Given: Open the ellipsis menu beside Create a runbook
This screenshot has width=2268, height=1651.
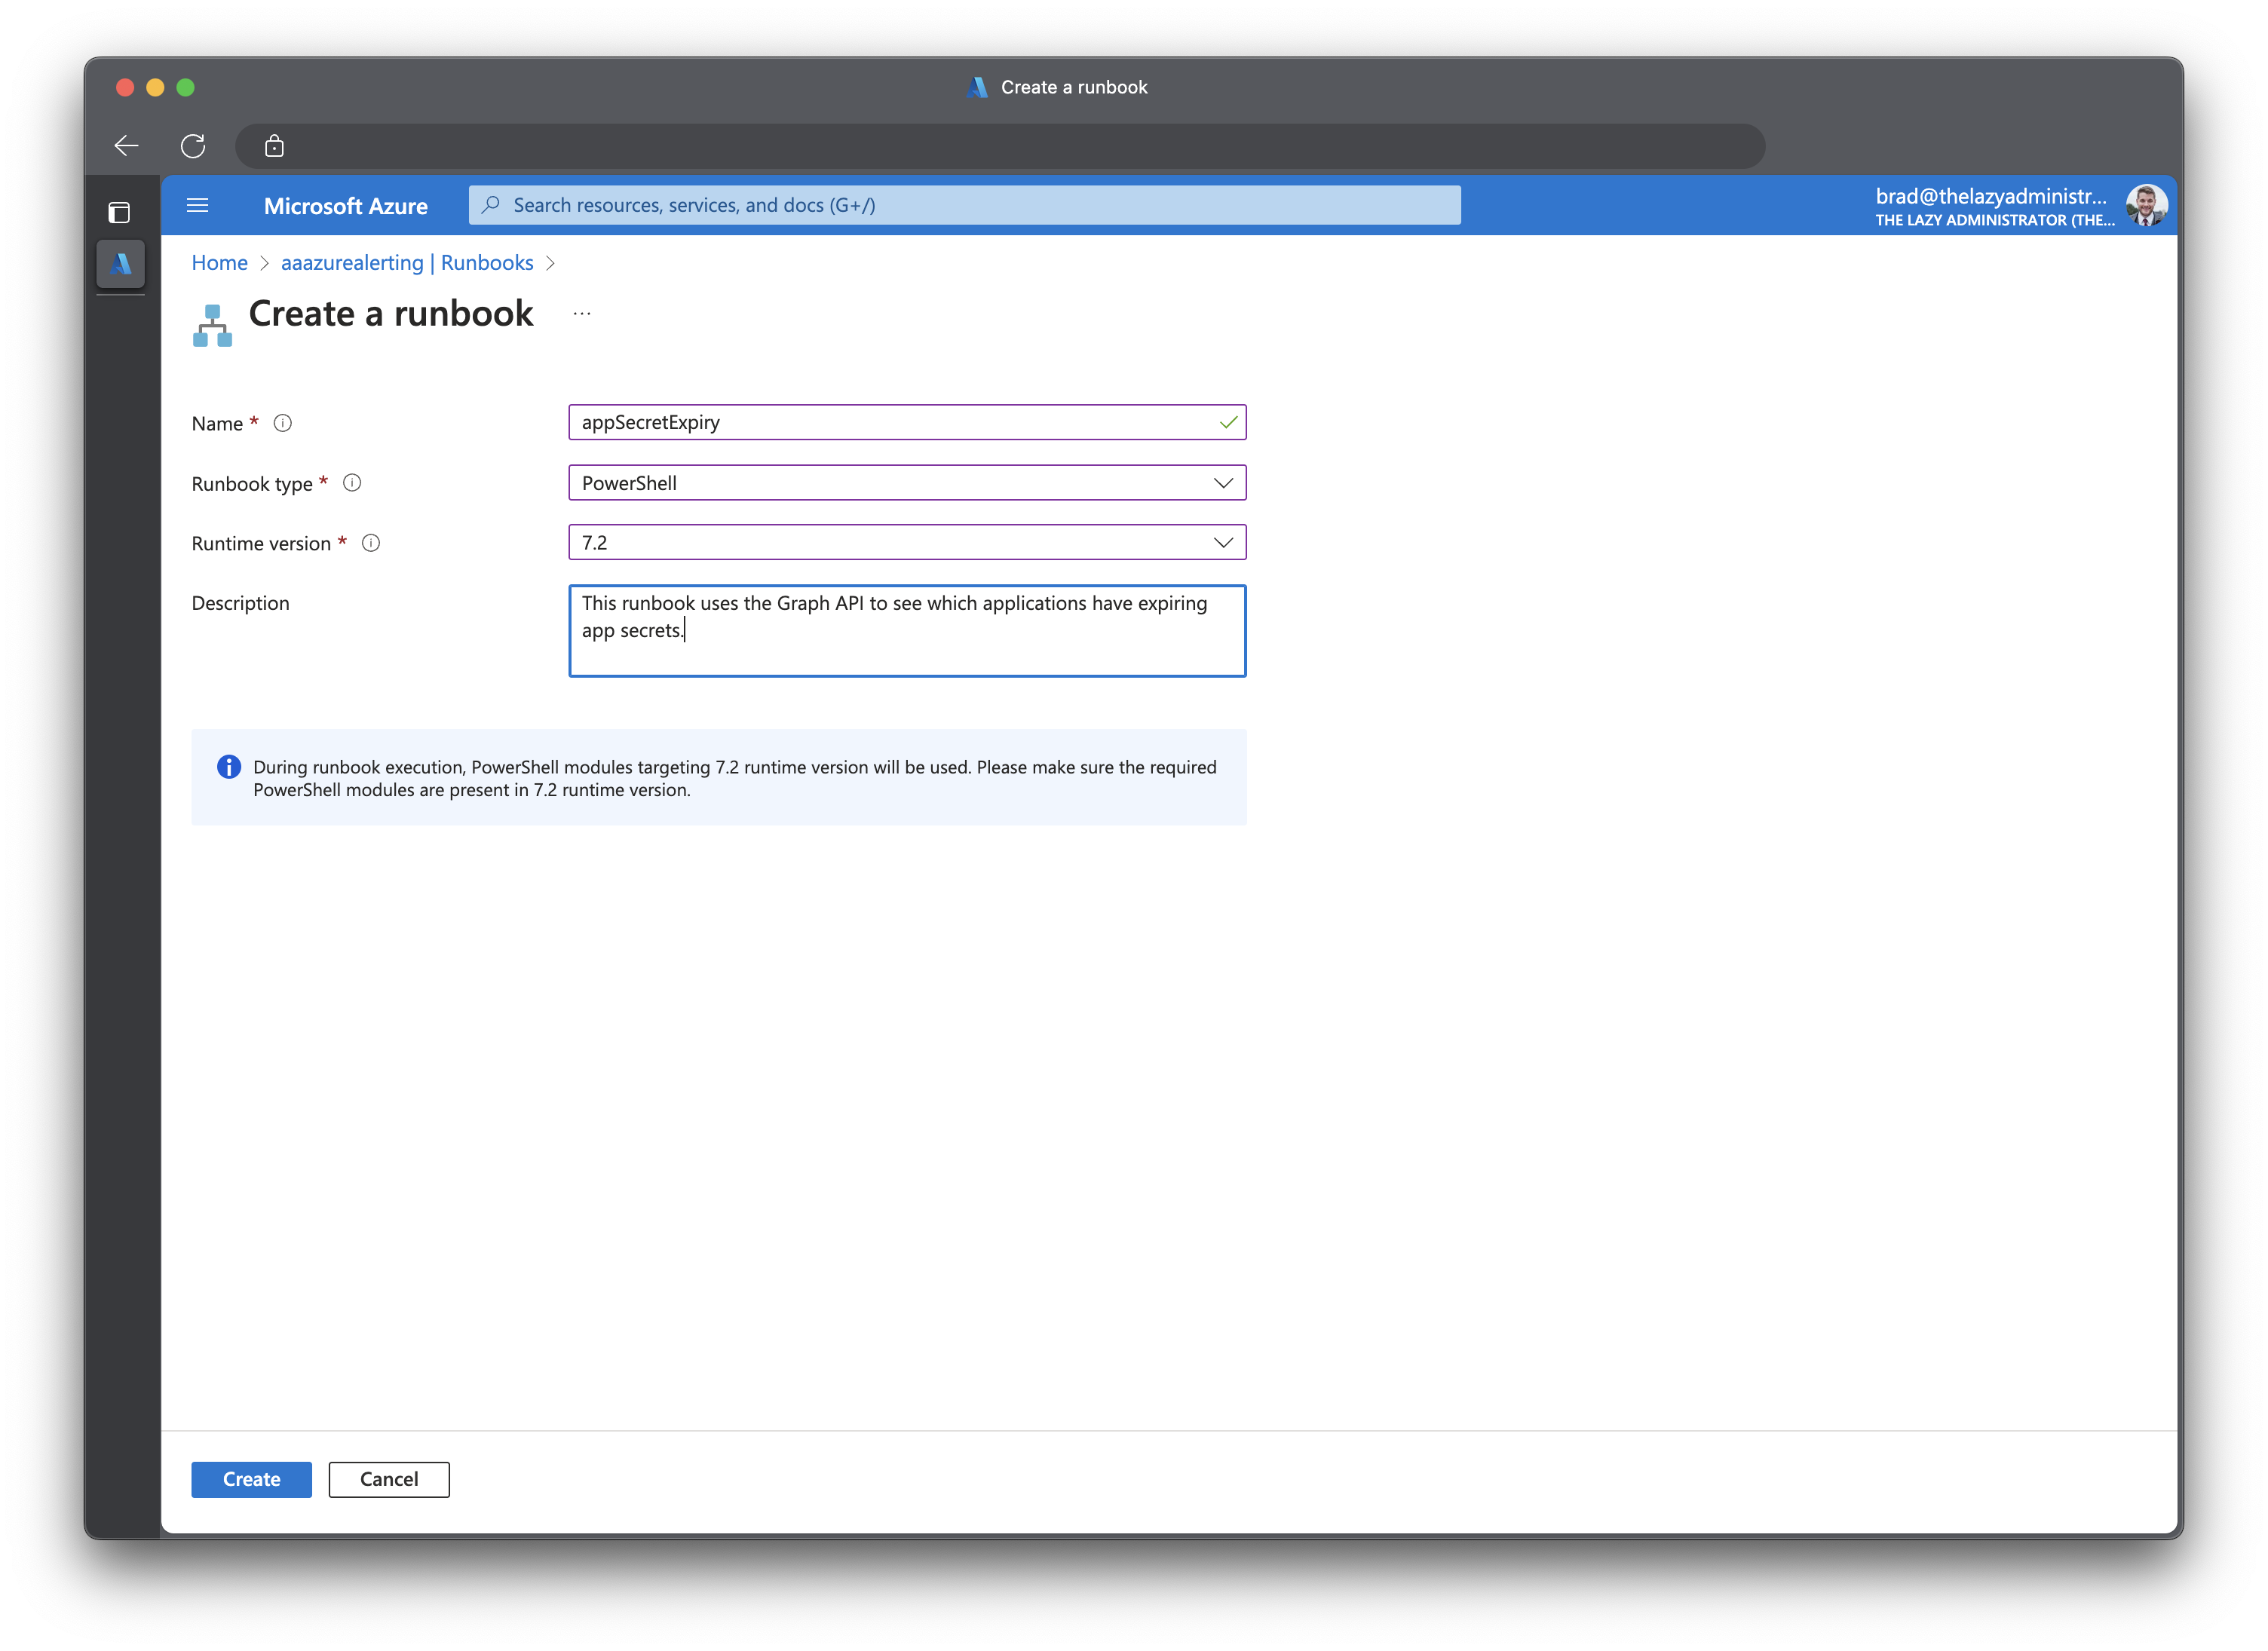Looking at the screenshot, I should point(582,314).
